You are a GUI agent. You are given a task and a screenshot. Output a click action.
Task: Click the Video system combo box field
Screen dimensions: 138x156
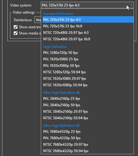click(87, 5)
